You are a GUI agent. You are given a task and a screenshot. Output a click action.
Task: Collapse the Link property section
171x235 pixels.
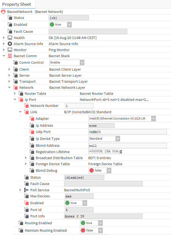tap(20, 112)
